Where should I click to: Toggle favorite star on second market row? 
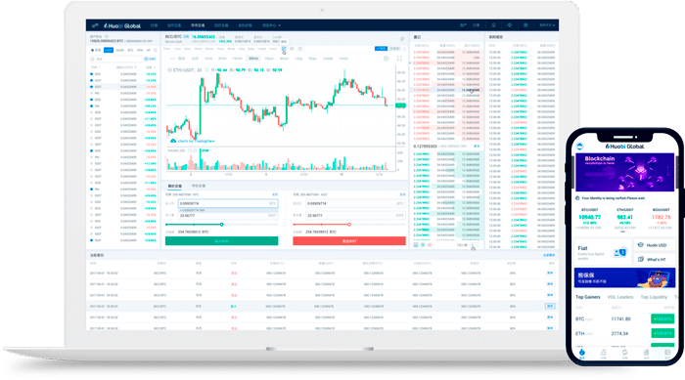click(91, 80)
